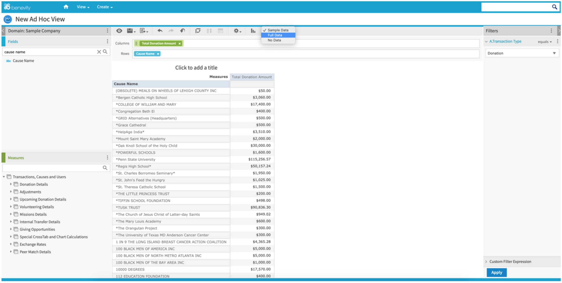This screenshot has height=283, width=562.
Task: Go to the Home icon
Action: [x=66, y=7]
